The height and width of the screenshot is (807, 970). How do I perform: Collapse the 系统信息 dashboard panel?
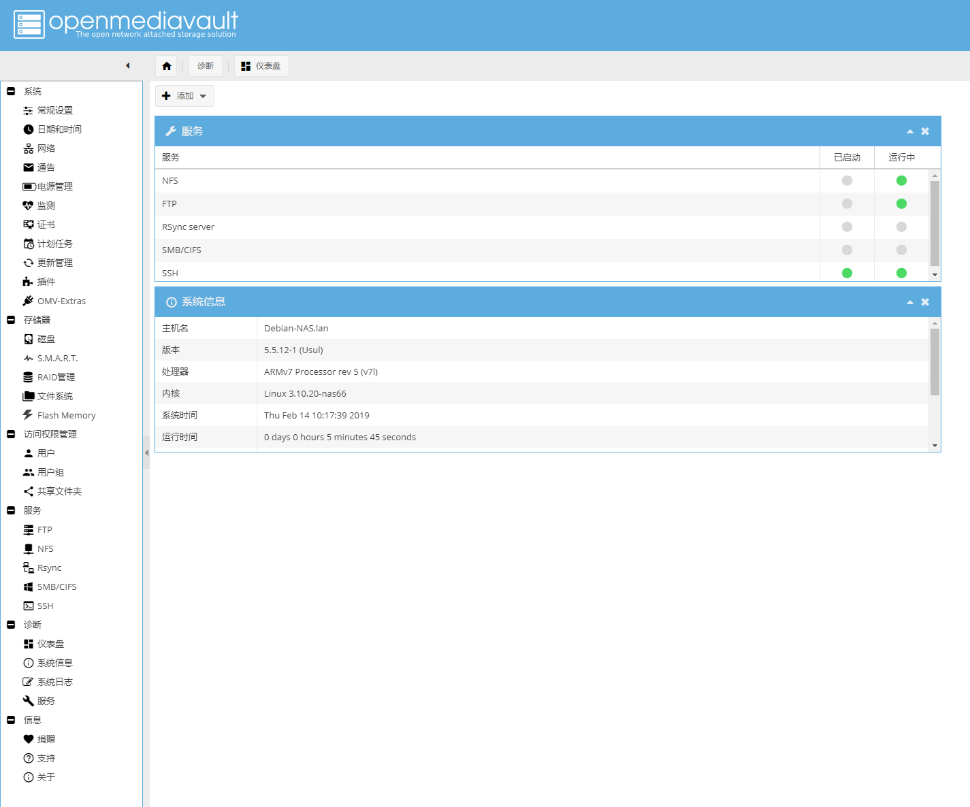[910, 302]
